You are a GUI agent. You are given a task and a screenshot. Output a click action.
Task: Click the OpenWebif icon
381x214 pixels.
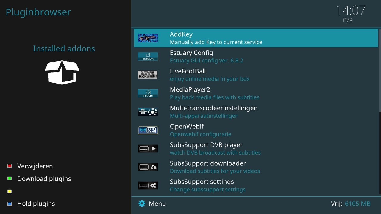point(148,130)
